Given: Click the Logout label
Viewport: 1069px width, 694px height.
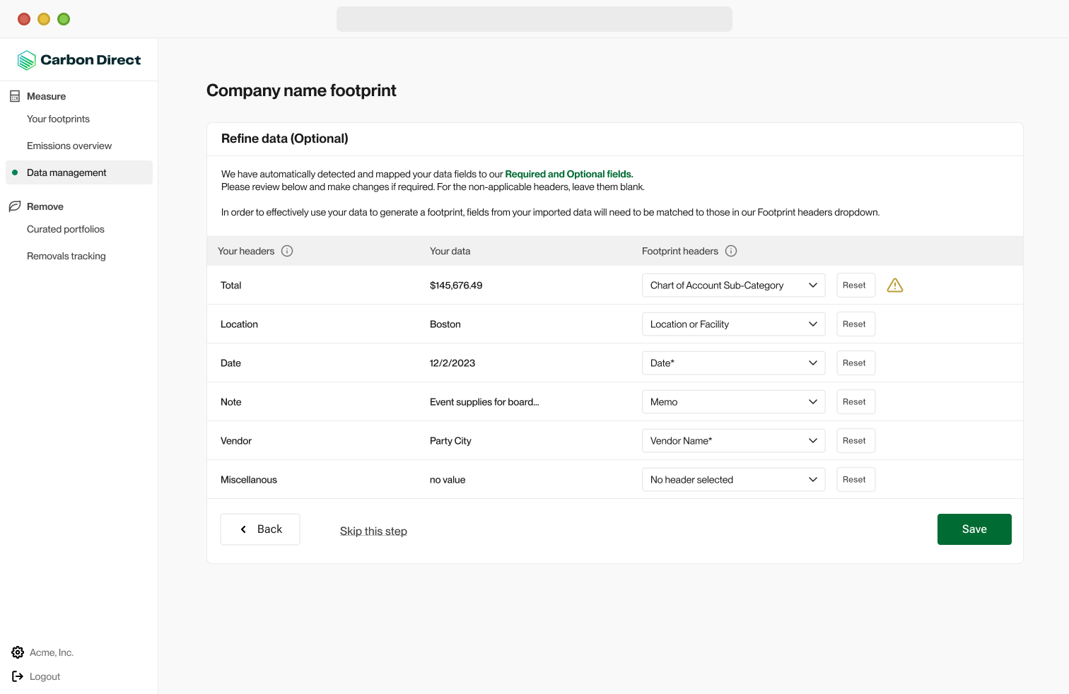Looking at the screenshot, I should [45, 676].
